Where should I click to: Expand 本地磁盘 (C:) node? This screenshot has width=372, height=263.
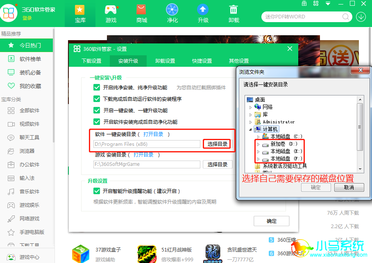pos(259,136)
